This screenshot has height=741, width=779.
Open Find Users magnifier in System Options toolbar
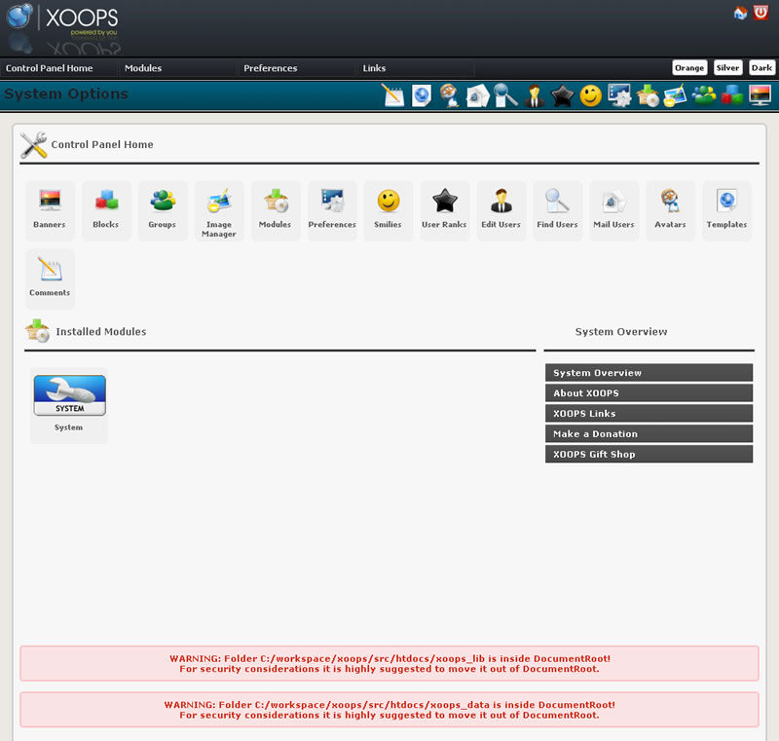[505, 95]
